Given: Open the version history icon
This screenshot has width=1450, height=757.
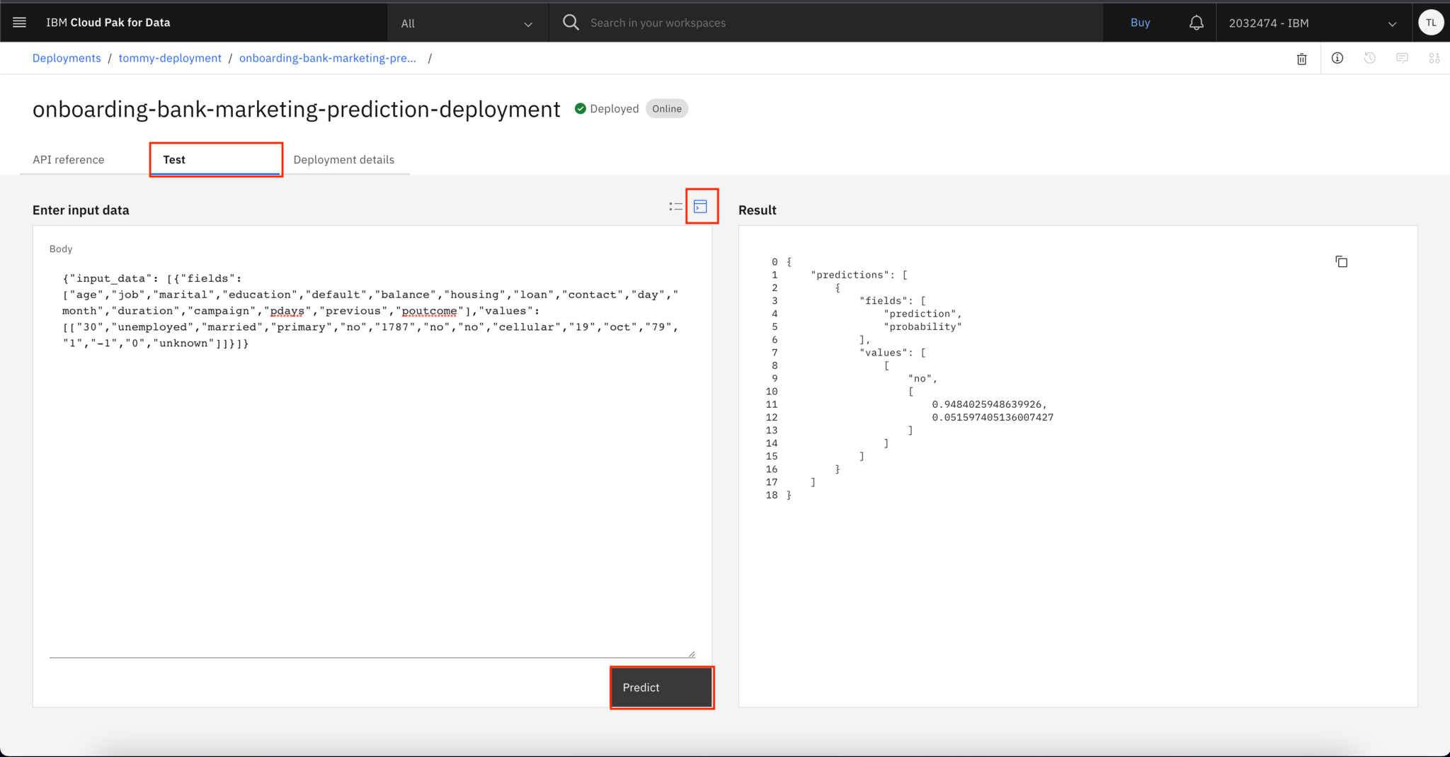Looking at the screenshot, I should pyautogui.click(x=1370, y=58).
